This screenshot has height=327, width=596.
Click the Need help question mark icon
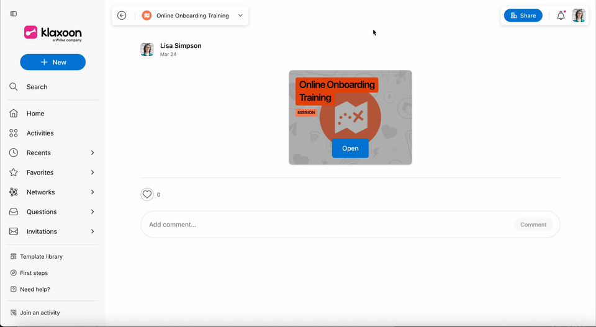(13, 289)
